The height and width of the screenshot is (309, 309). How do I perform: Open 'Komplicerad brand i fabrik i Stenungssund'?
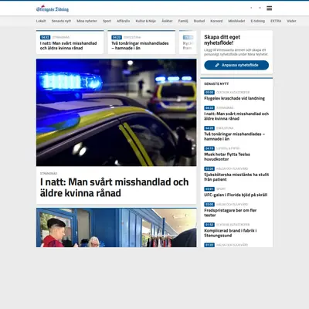(230, 233)
